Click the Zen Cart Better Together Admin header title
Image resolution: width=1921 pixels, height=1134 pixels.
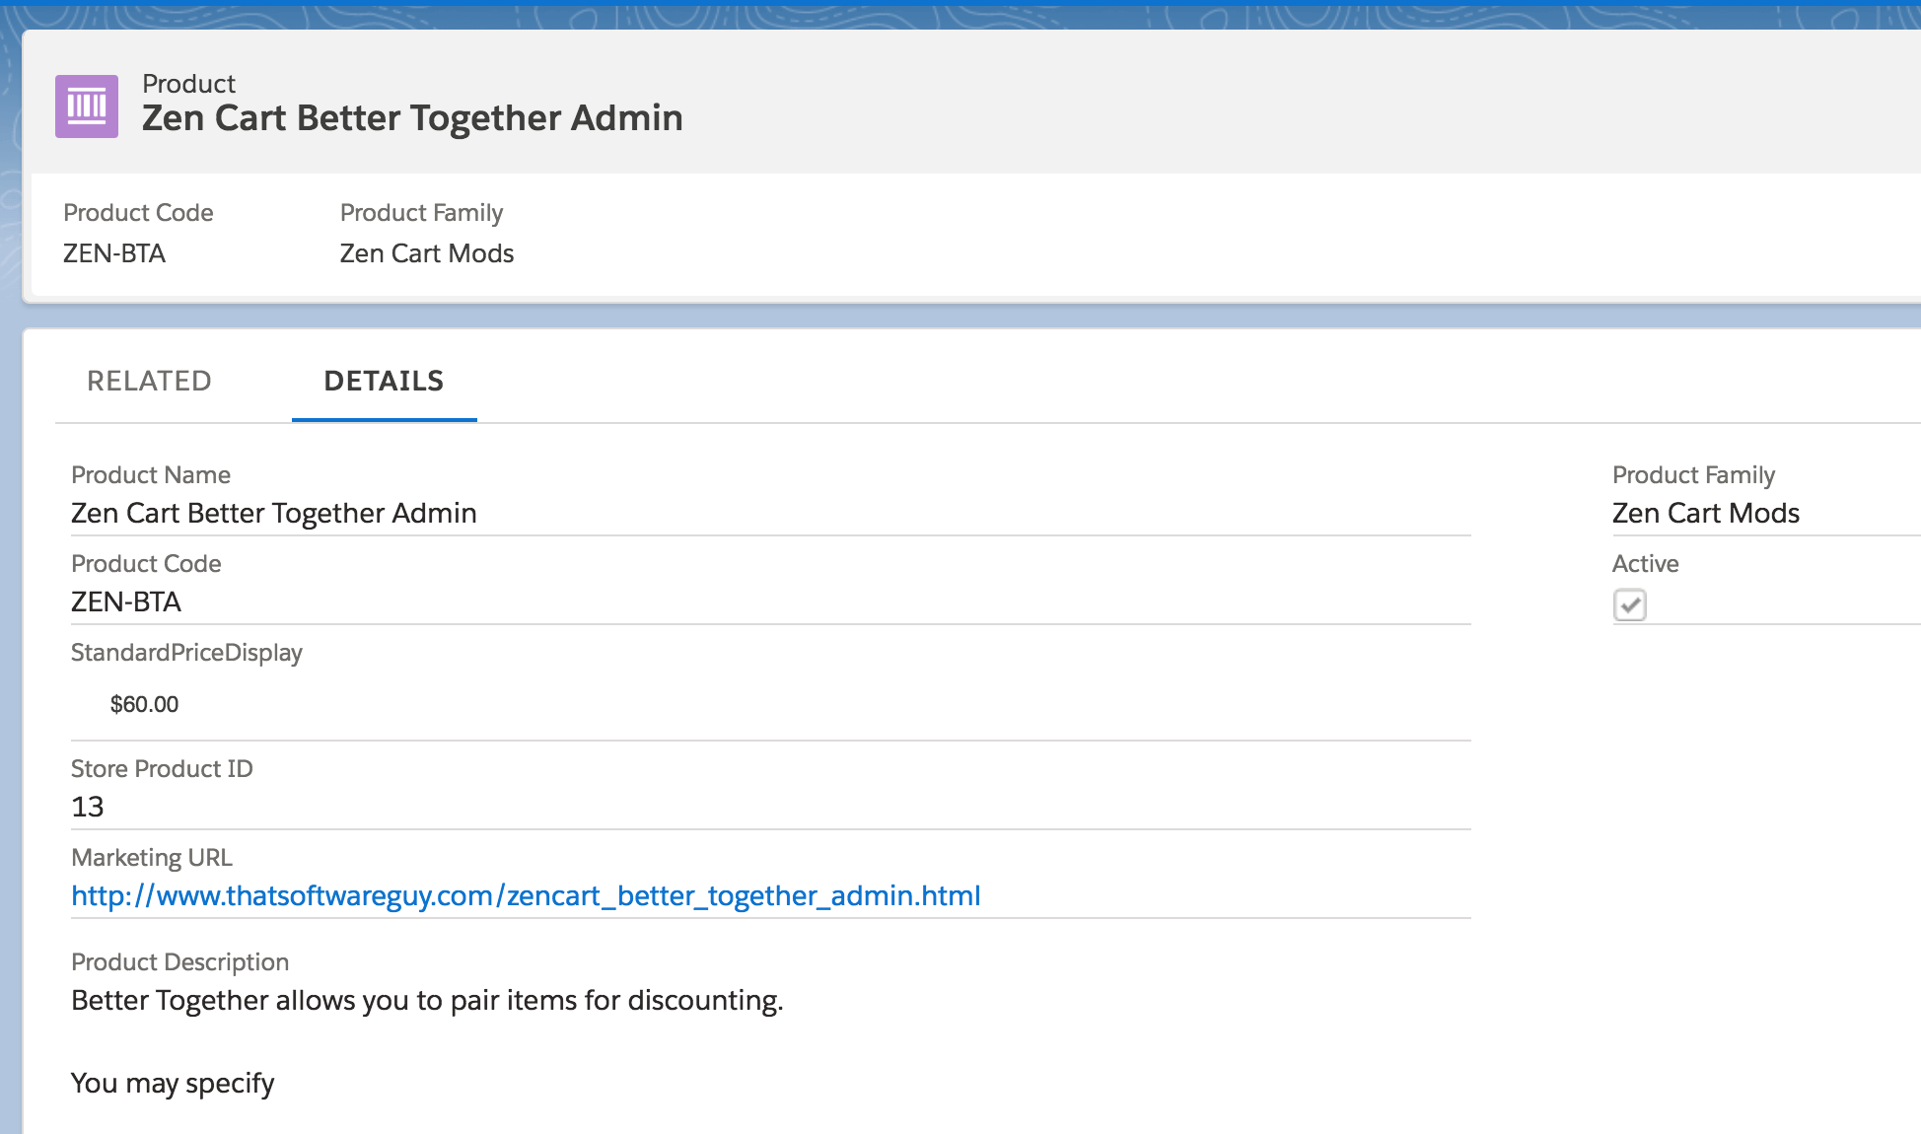(x=412, y=118)
